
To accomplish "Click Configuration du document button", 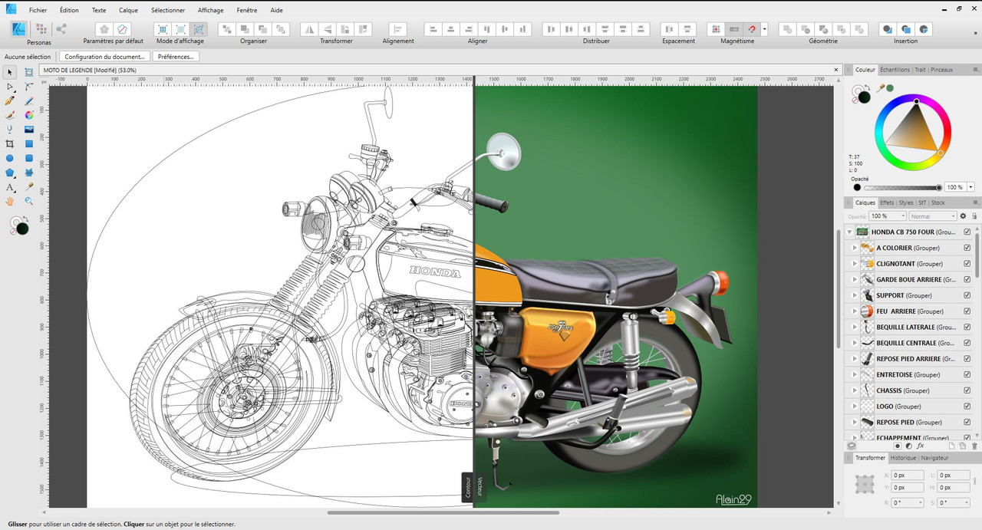I will 104,57.
